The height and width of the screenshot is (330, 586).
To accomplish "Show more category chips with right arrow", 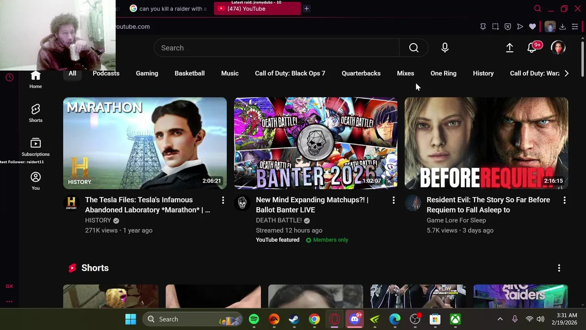I will [567, 73].
